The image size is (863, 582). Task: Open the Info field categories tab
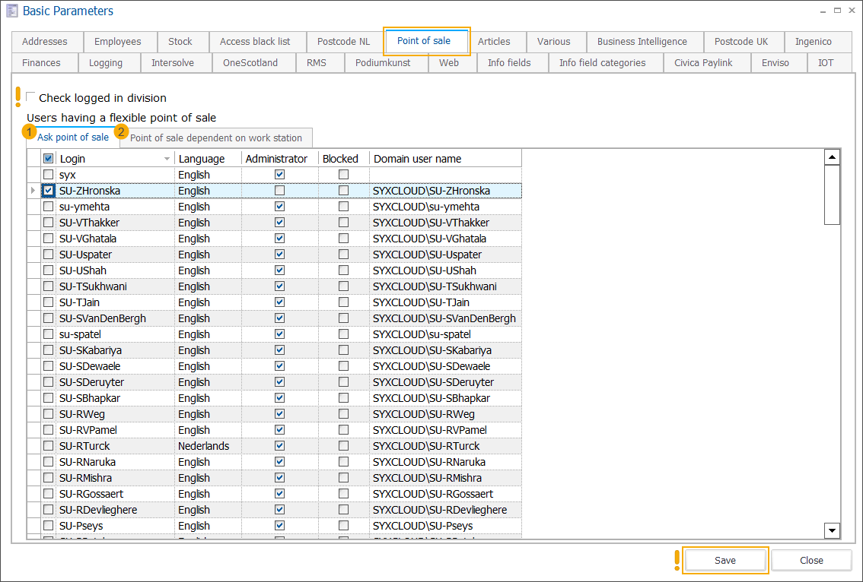(605, 63)
